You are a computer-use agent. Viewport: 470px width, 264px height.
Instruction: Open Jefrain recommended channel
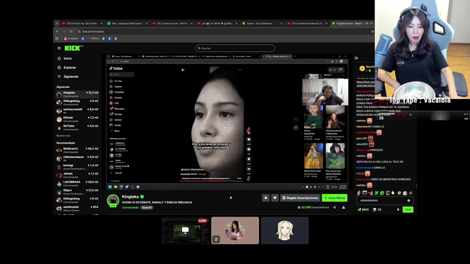point(77,175)
